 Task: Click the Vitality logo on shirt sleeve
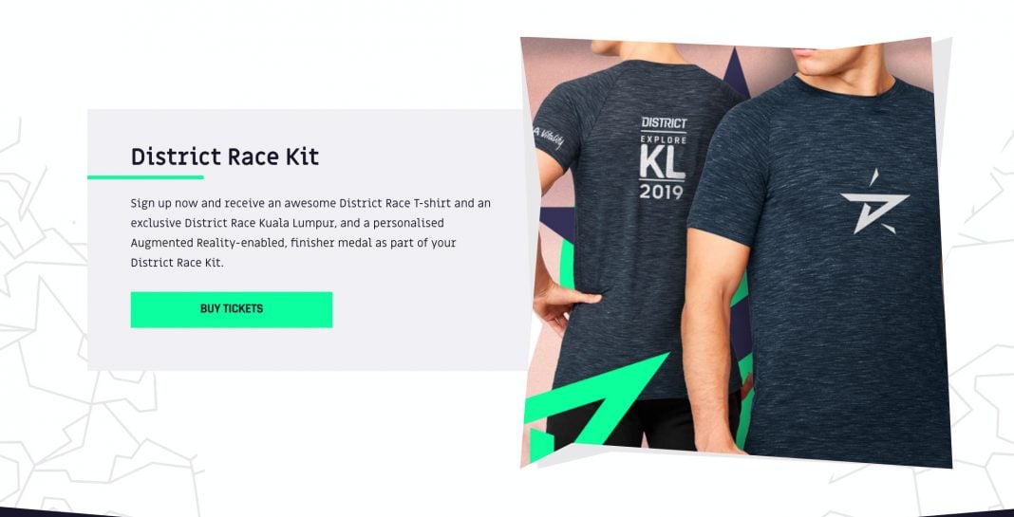coord(549,137)
